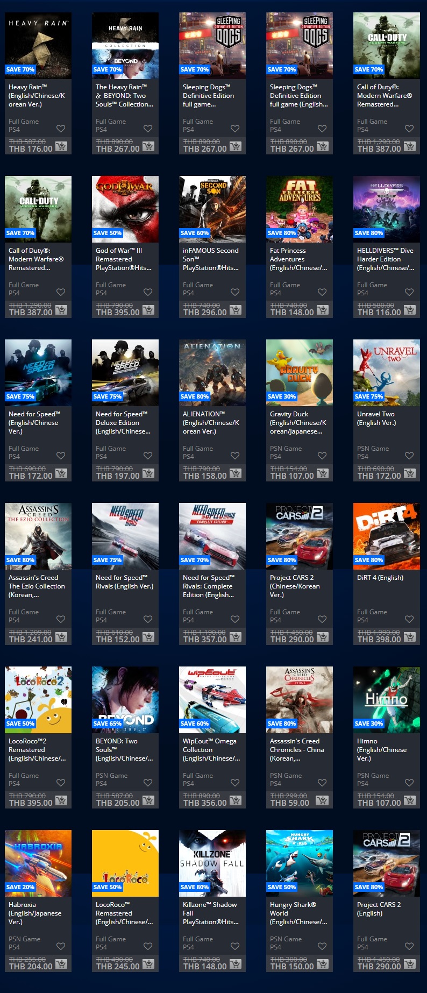Open the DiRT 4 cover thumbnail

pyautogui.click(x=387, y=536)
